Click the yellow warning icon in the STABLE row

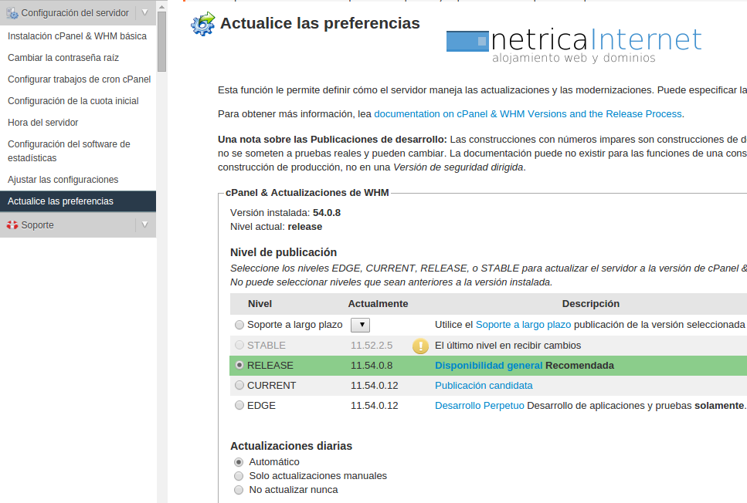click(x=420, y=346)
